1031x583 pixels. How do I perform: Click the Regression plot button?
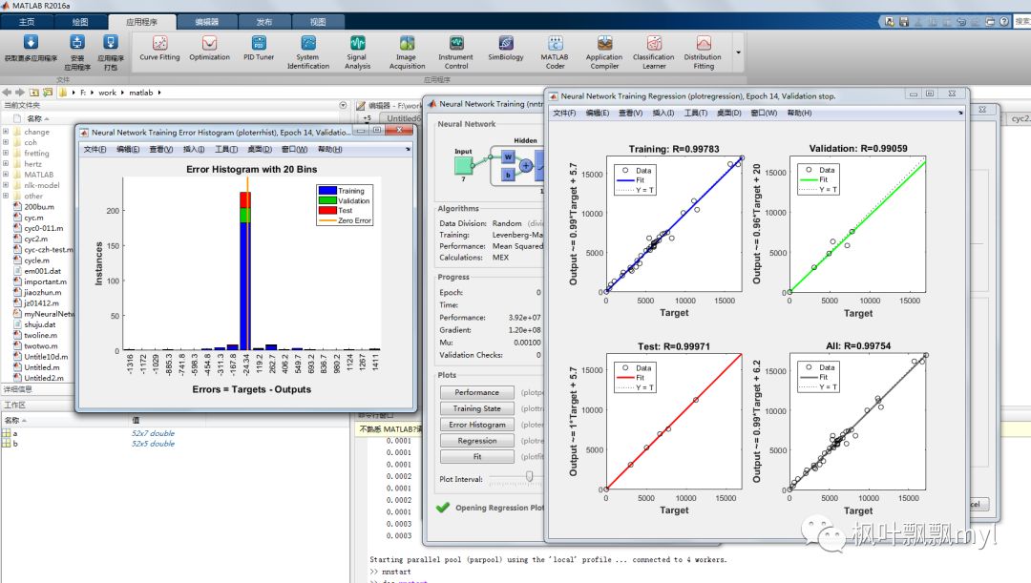[x=476, y=441]
